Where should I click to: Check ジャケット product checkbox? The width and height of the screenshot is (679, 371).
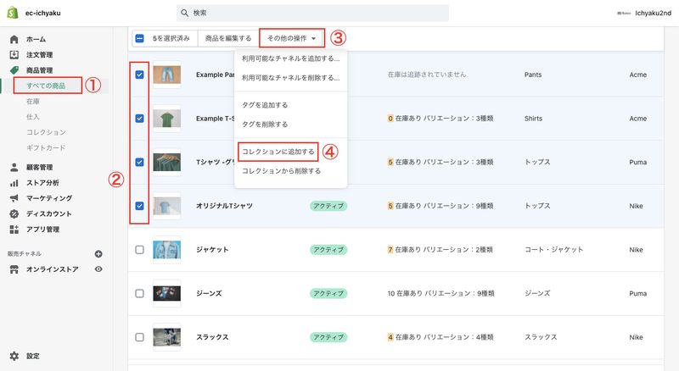click(139, 250)
